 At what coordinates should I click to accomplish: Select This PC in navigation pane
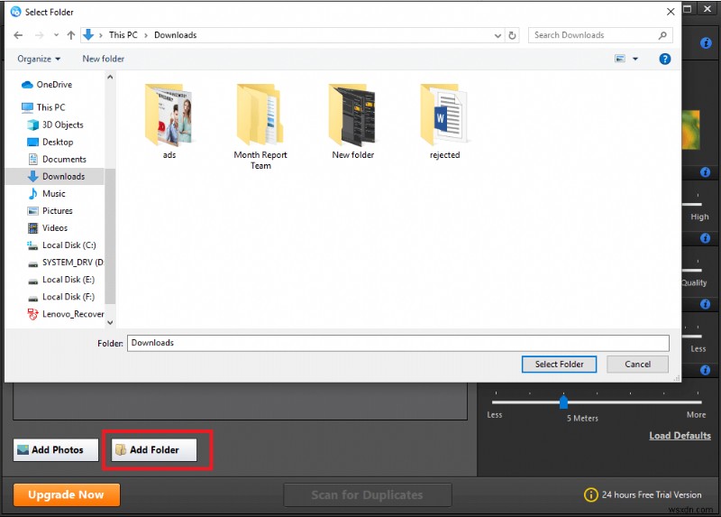point(50,107)
